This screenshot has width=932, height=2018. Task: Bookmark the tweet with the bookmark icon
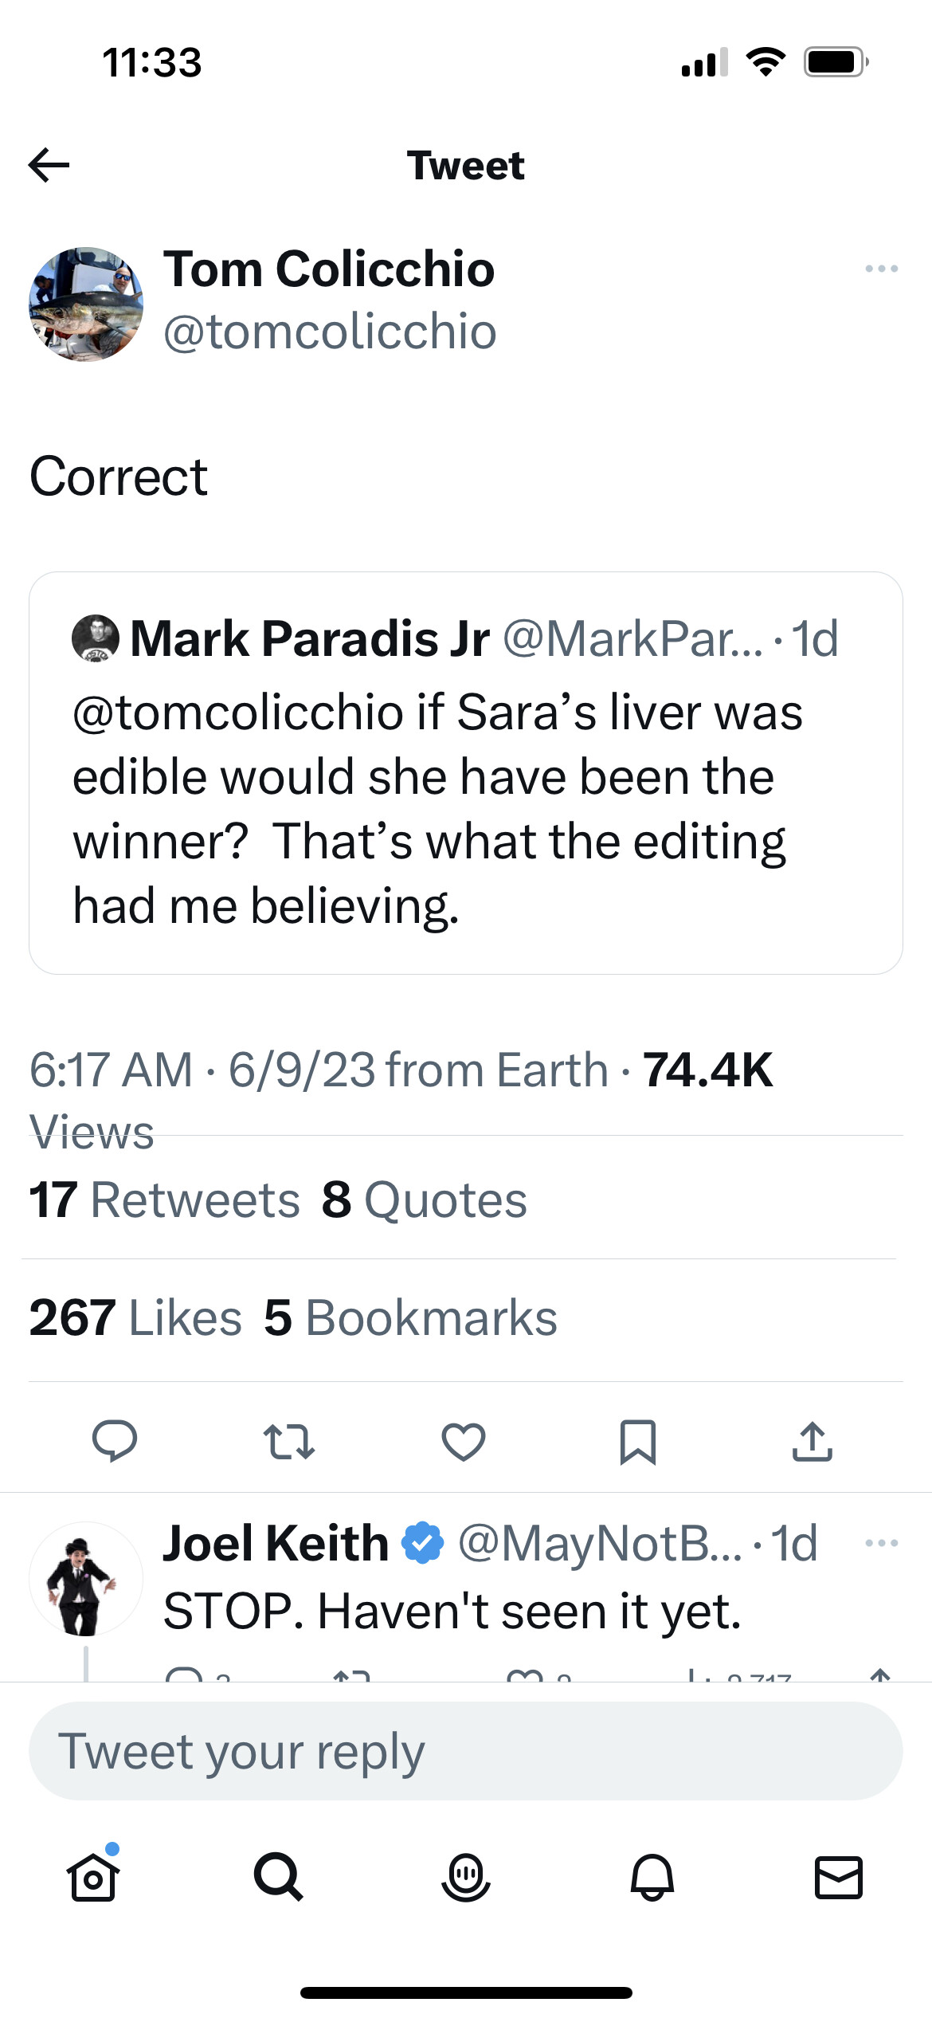coord(637,1441)
